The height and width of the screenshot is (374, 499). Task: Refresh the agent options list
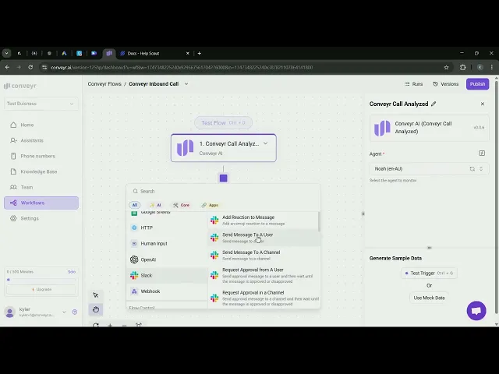click(x=472, y=169)
